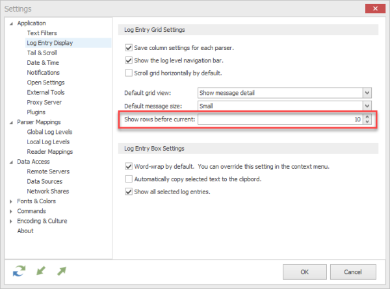Select Tail & Scroll settings page

pos(42,53)
